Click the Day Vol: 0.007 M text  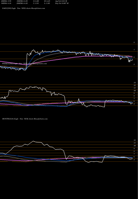point(62,3)
